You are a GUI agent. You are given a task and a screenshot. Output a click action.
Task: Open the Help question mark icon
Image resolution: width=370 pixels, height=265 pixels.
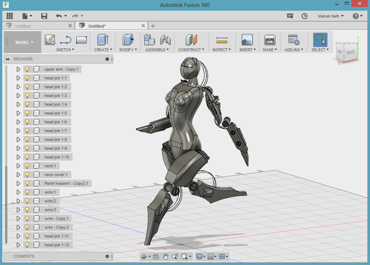point(356,16)
